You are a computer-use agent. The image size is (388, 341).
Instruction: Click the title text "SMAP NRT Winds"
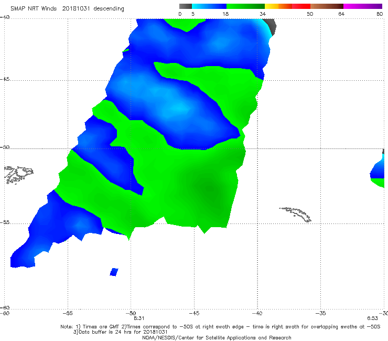(34, 9)
